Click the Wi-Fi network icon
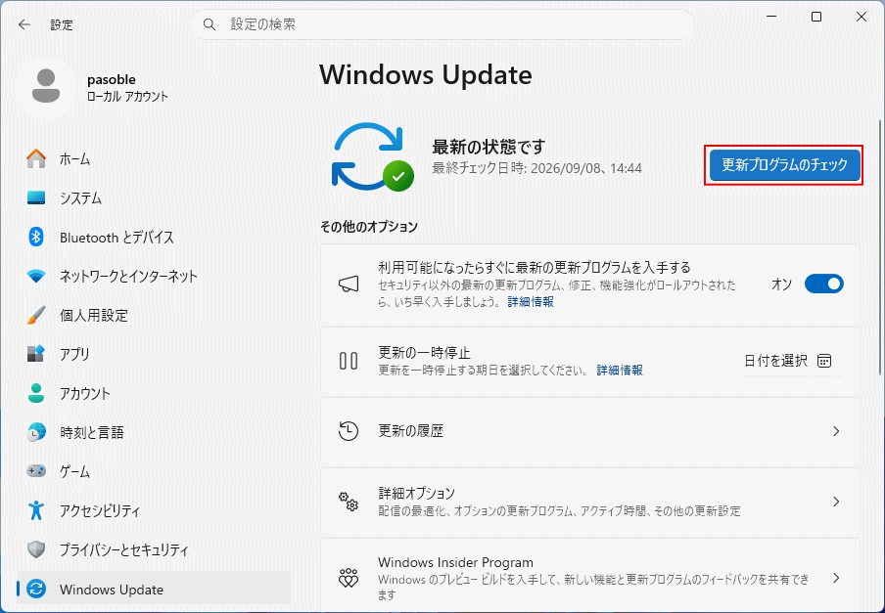This screenshot has width=885, height=613. tap(36, 276)
